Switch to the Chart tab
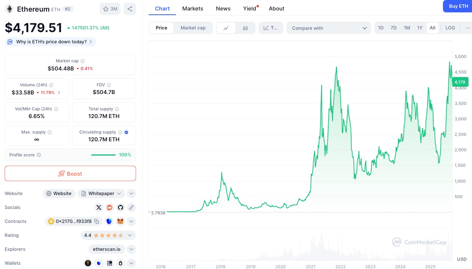This screenshot has height=269, width=472. coord(162,9)
